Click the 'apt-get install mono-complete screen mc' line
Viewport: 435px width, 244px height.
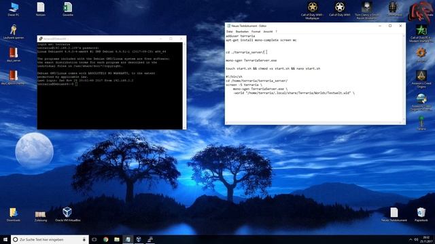(261, 40)
